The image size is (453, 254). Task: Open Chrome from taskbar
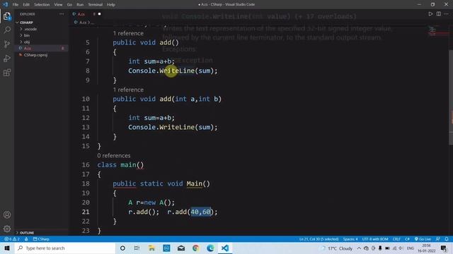[195, 248]
